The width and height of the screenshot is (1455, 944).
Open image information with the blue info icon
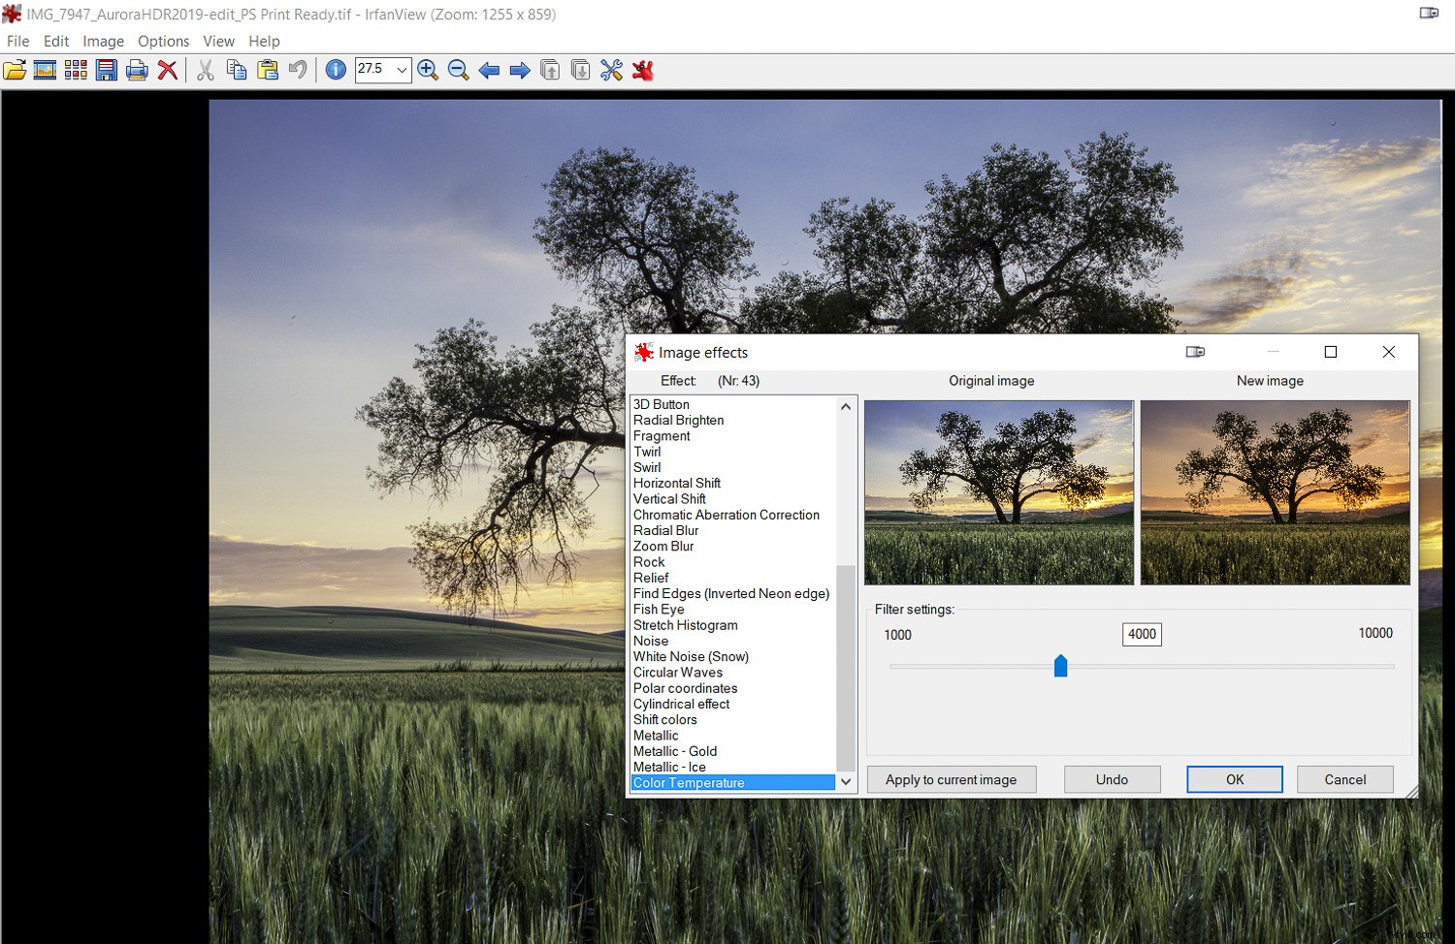pyautogui.click(x=336, y=69)
